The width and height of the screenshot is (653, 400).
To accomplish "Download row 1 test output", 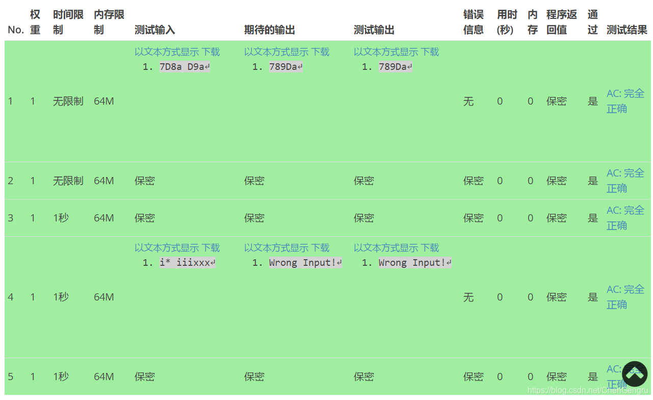I will [x=430, y=52].
